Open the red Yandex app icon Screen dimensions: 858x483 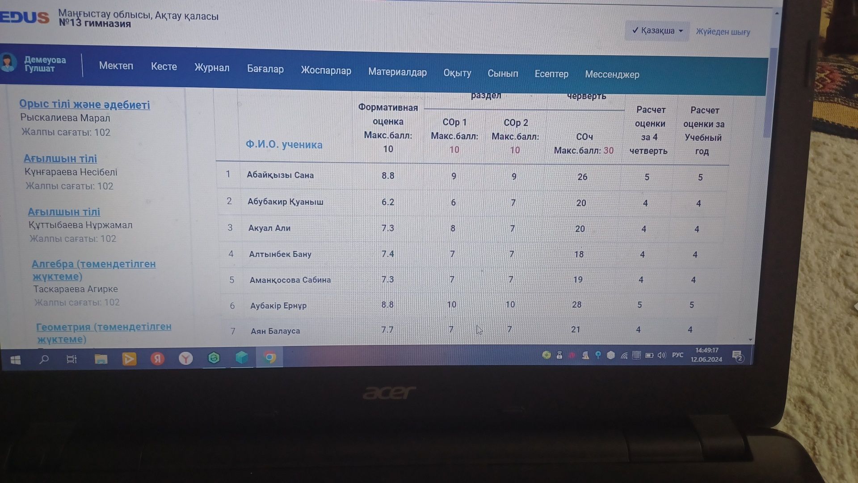157,359
